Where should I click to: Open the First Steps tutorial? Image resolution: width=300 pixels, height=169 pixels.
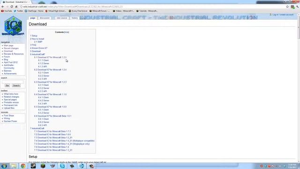9,115
